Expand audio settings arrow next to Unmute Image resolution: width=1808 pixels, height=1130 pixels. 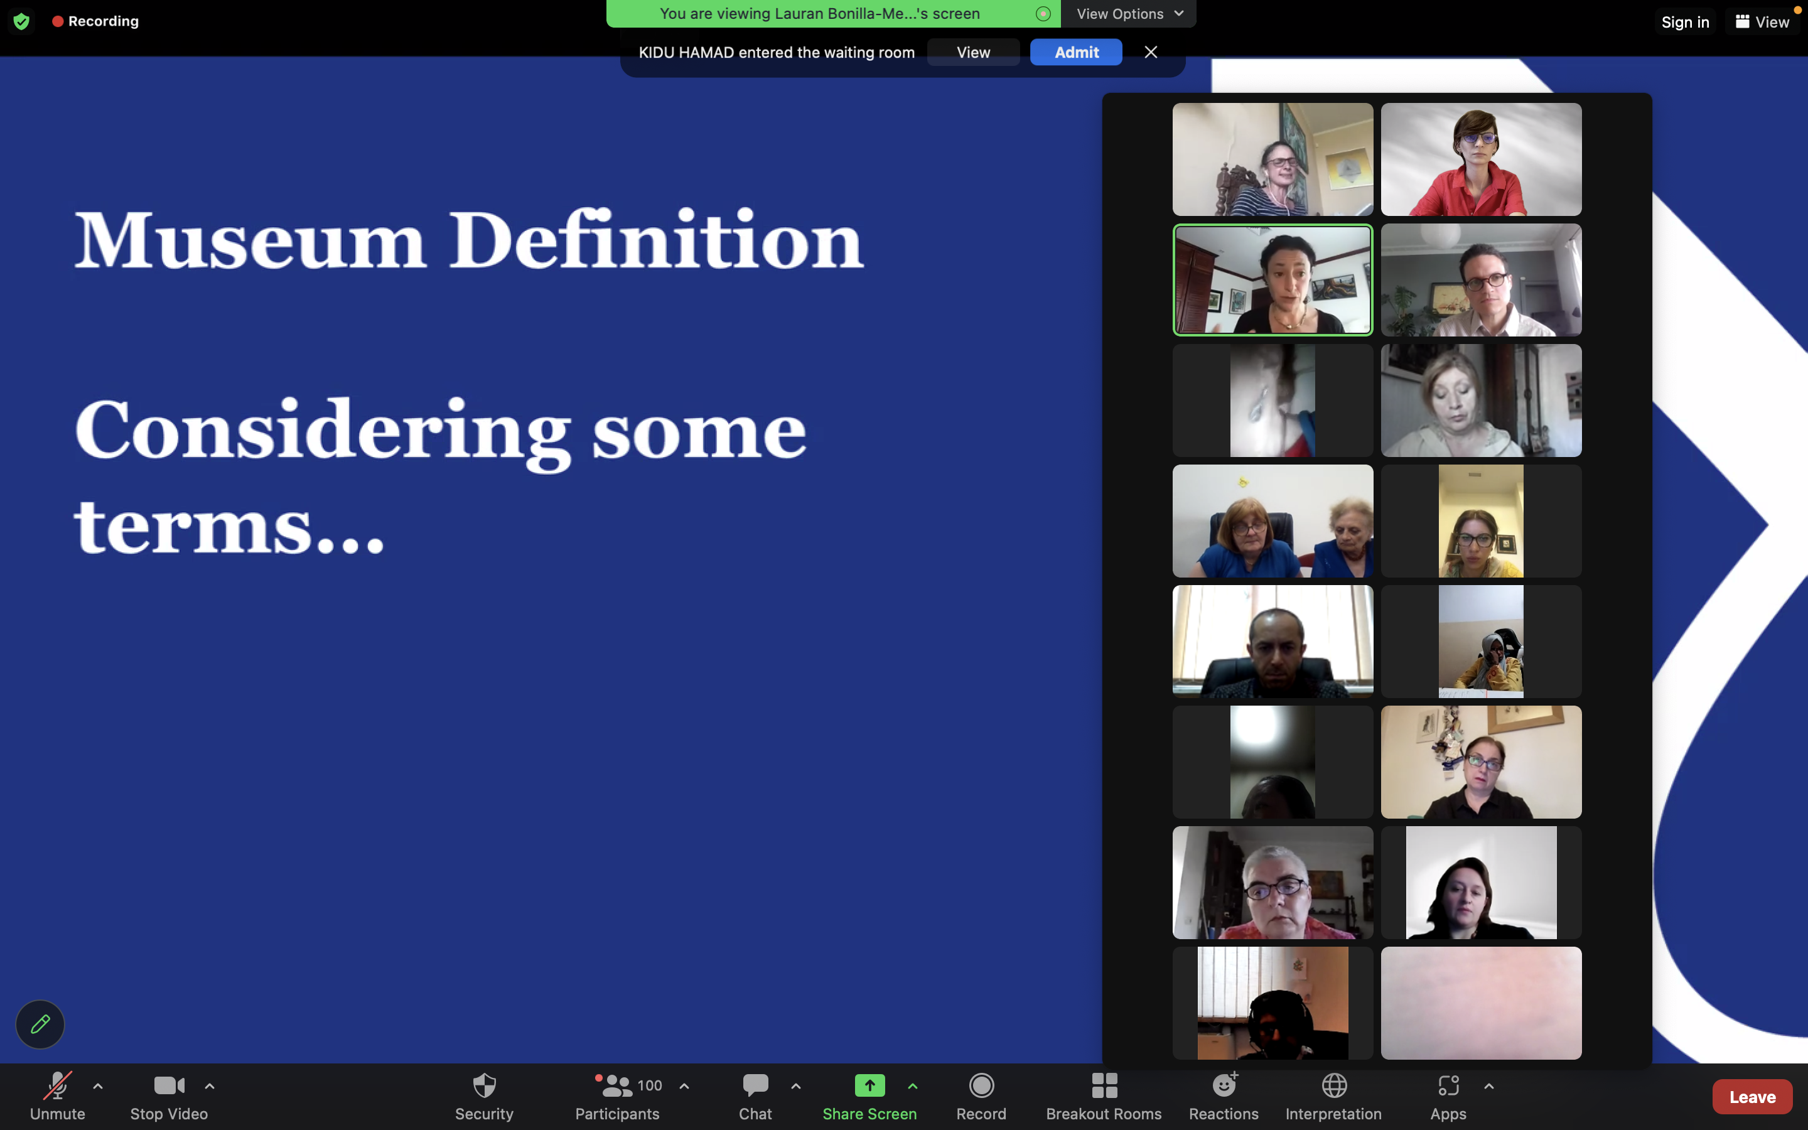point(98,1086)
